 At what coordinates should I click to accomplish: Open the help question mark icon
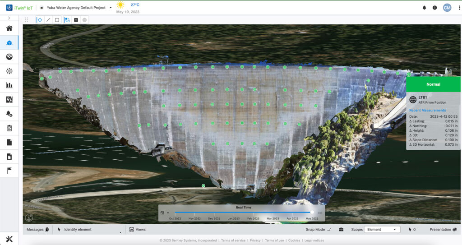pyautogui.click(x=435, y=8)
